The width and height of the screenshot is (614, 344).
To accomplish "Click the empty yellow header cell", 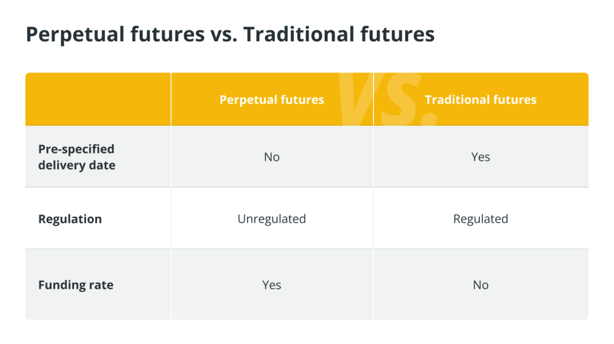I will pos(98,99).
